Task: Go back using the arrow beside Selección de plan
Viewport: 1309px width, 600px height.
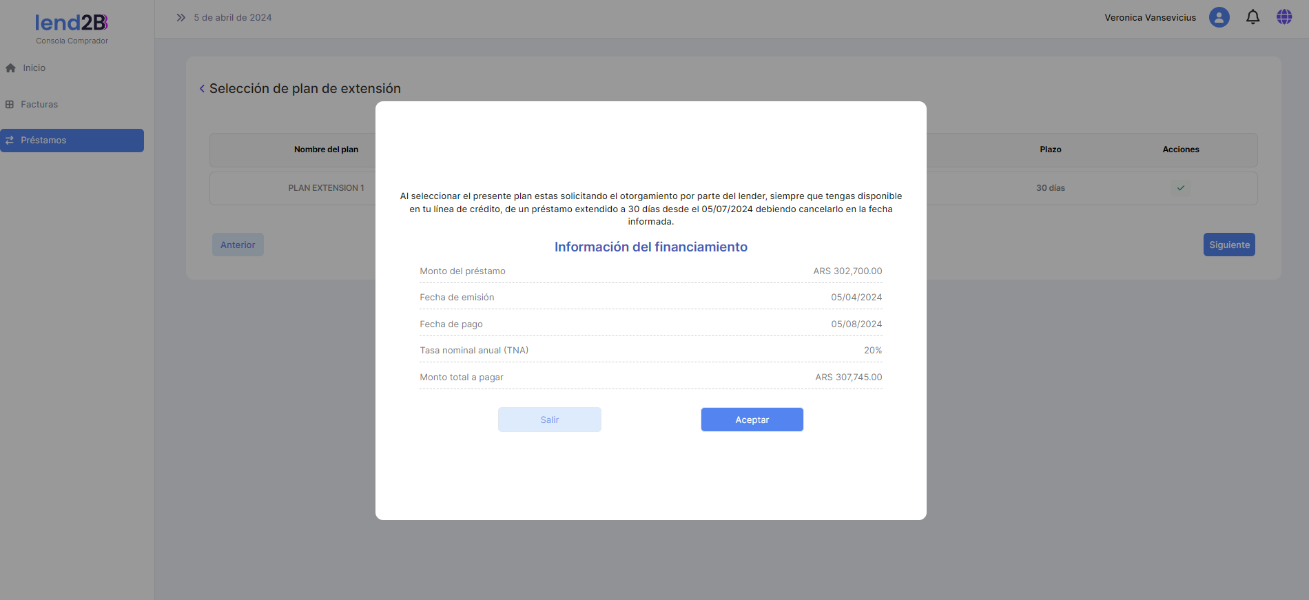Action: 202,89
